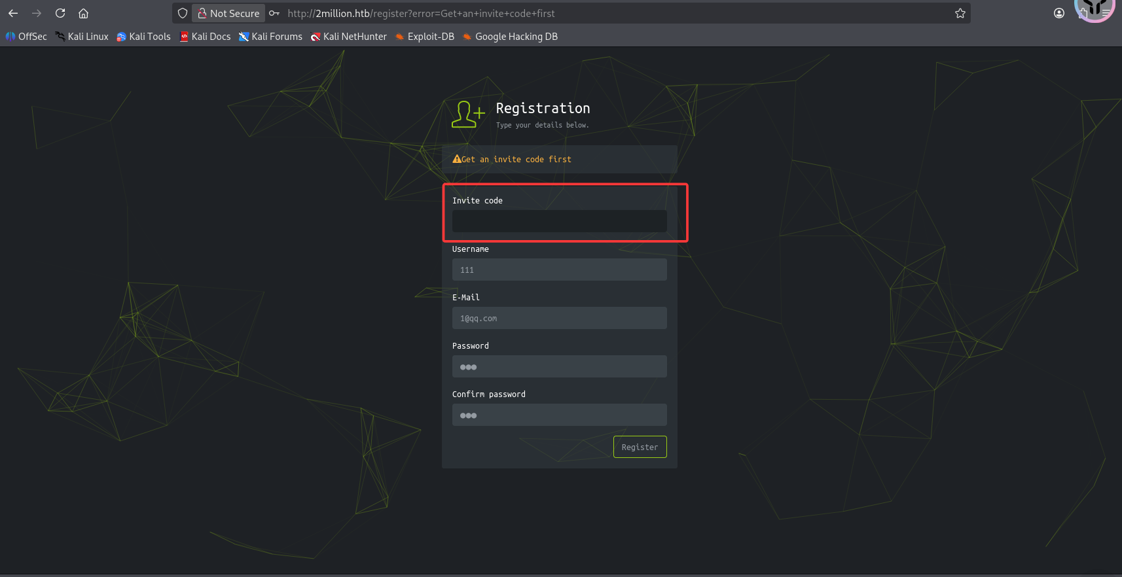This screenshot has width=1122, height=577.
Task: Bookmark this page with the star icon
Action: point(960,13)
